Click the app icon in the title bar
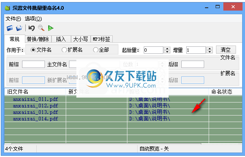 (x=7, y=8)
